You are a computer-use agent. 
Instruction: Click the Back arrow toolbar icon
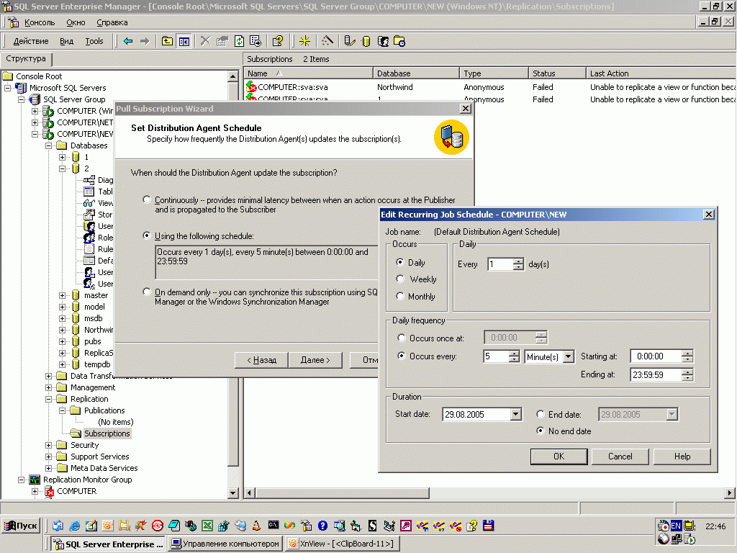(x=128, y=41)
